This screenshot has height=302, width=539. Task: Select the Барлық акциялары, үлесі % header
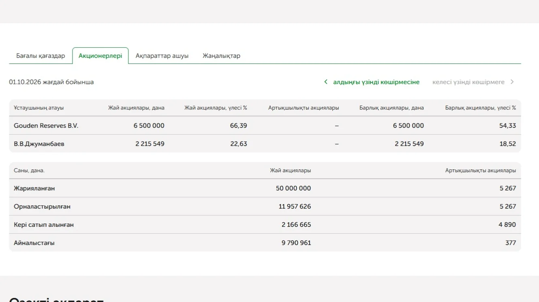point(481,108)
